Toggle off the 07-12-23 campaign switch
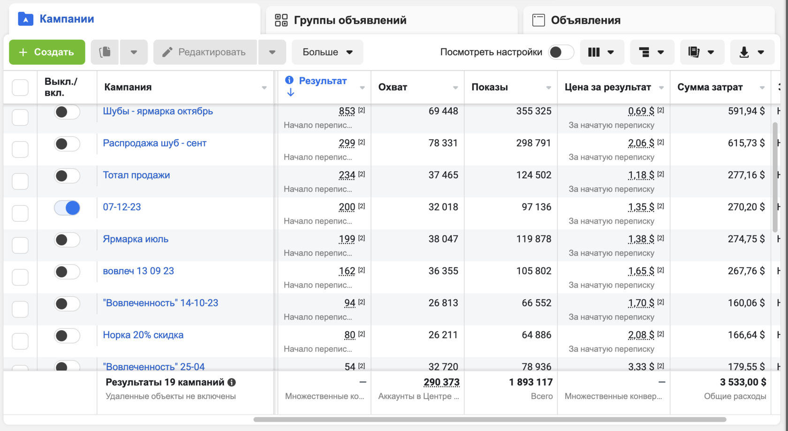 [67, 208]
